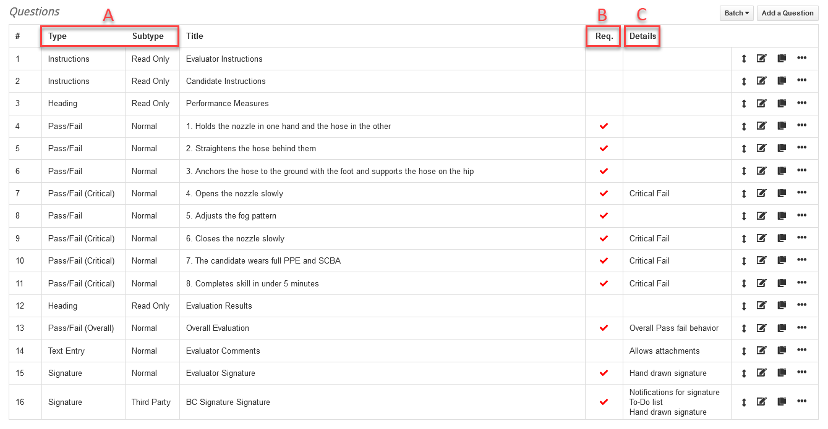Open the Batch dropdown
The image size is (828, 429).
click(736, 12)
